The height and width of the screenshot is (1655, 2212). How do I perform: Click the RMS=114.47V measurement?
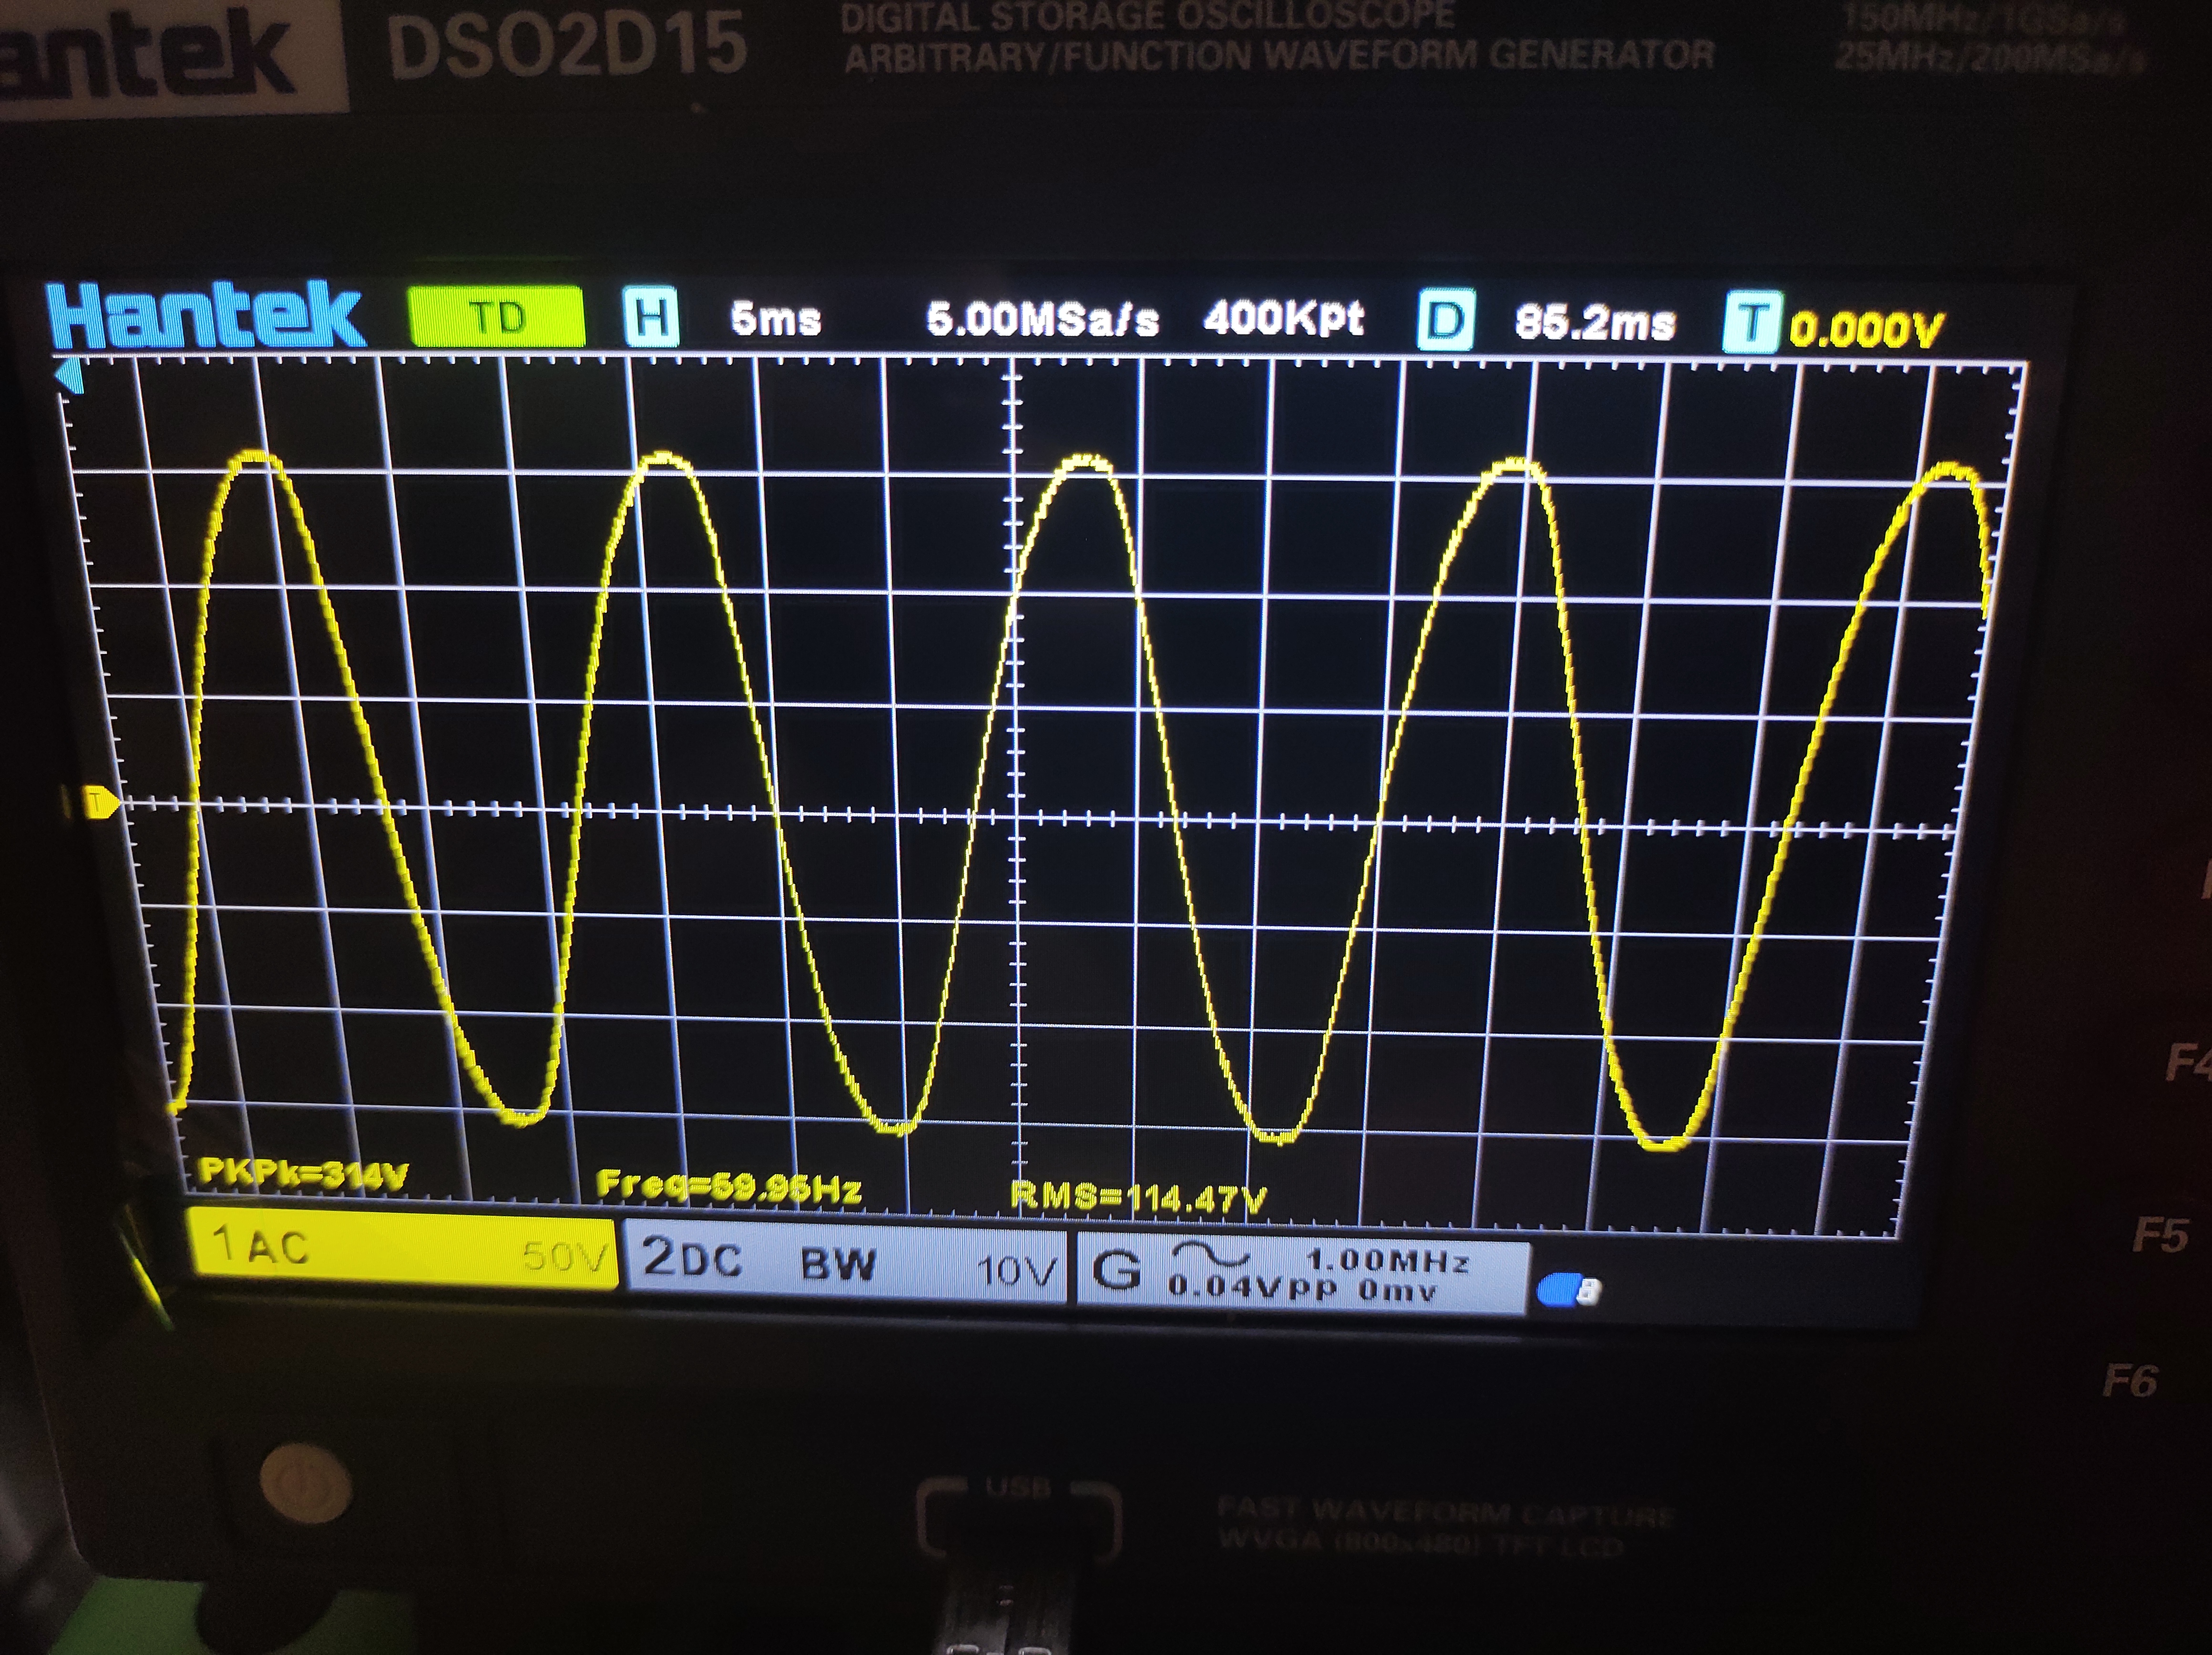(1139, 1197)
